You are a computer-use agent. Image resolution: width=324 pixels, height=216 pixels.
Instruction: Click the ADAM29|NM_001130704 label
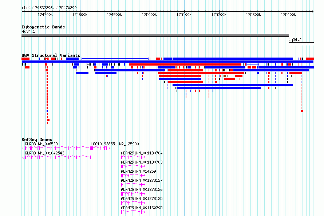(x=142, y=153)
